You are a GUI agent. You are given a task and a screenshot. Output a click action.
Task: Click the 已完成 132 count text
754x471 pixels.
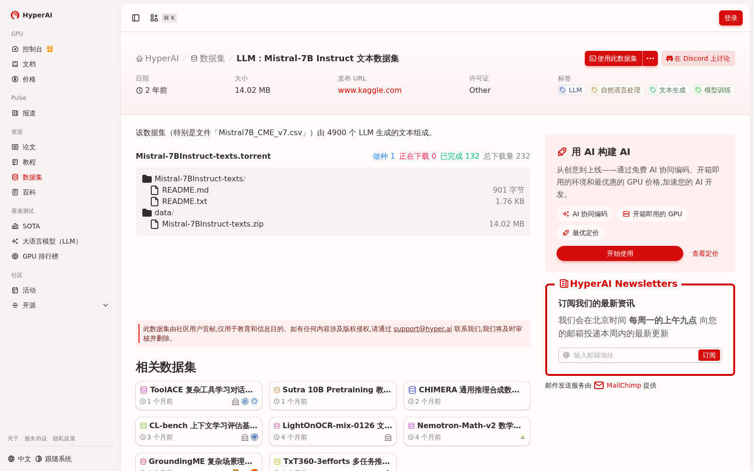point(459,156)
